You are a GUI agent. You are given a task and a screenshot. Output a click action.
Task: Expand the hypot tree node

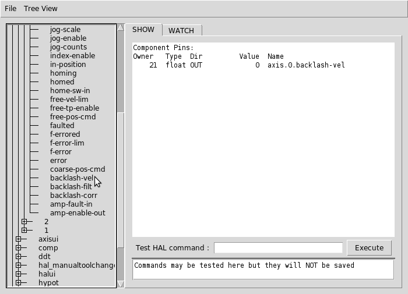(18, 282)
